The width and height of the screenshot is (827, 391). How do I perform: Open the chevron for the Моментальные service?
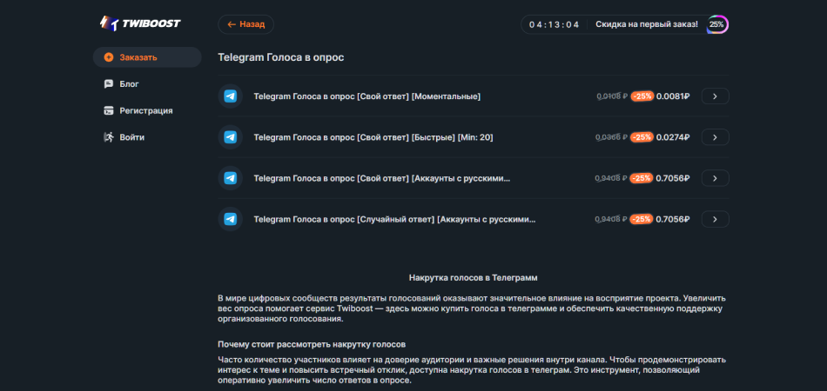[716, 96]
